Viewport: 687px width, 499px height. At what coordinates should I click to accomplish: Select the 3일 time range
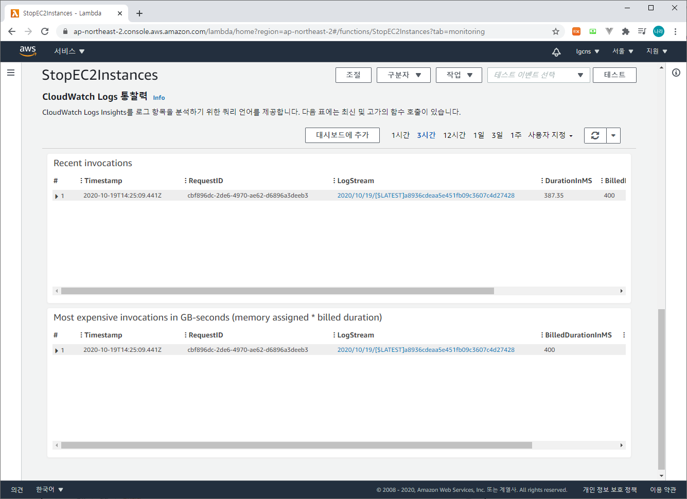pyautogui.click(x=497, y=135)
